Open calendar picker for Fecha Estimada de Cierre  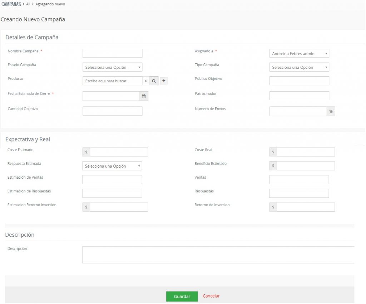144,96
